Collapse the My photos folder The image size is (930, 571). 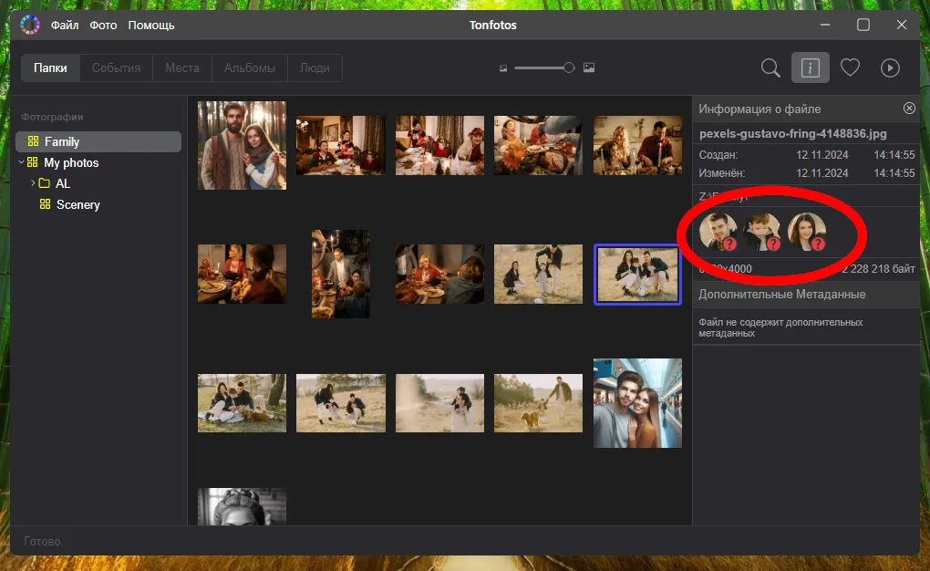pos(21,162)
